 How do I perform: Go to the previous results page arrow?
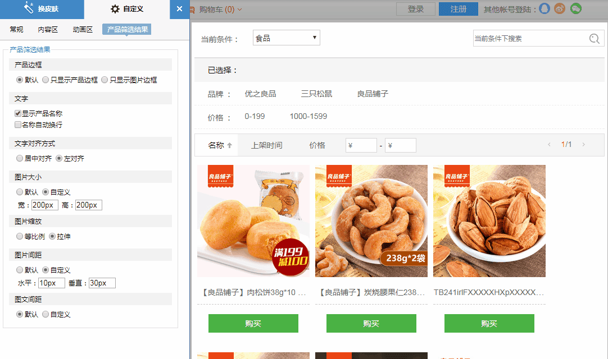tap(549, 145)
